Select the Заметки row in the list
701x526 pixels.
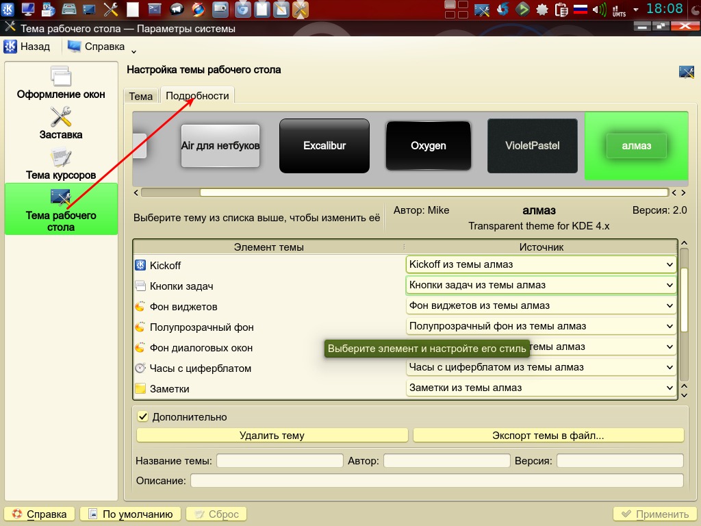(x=269, y=389)
